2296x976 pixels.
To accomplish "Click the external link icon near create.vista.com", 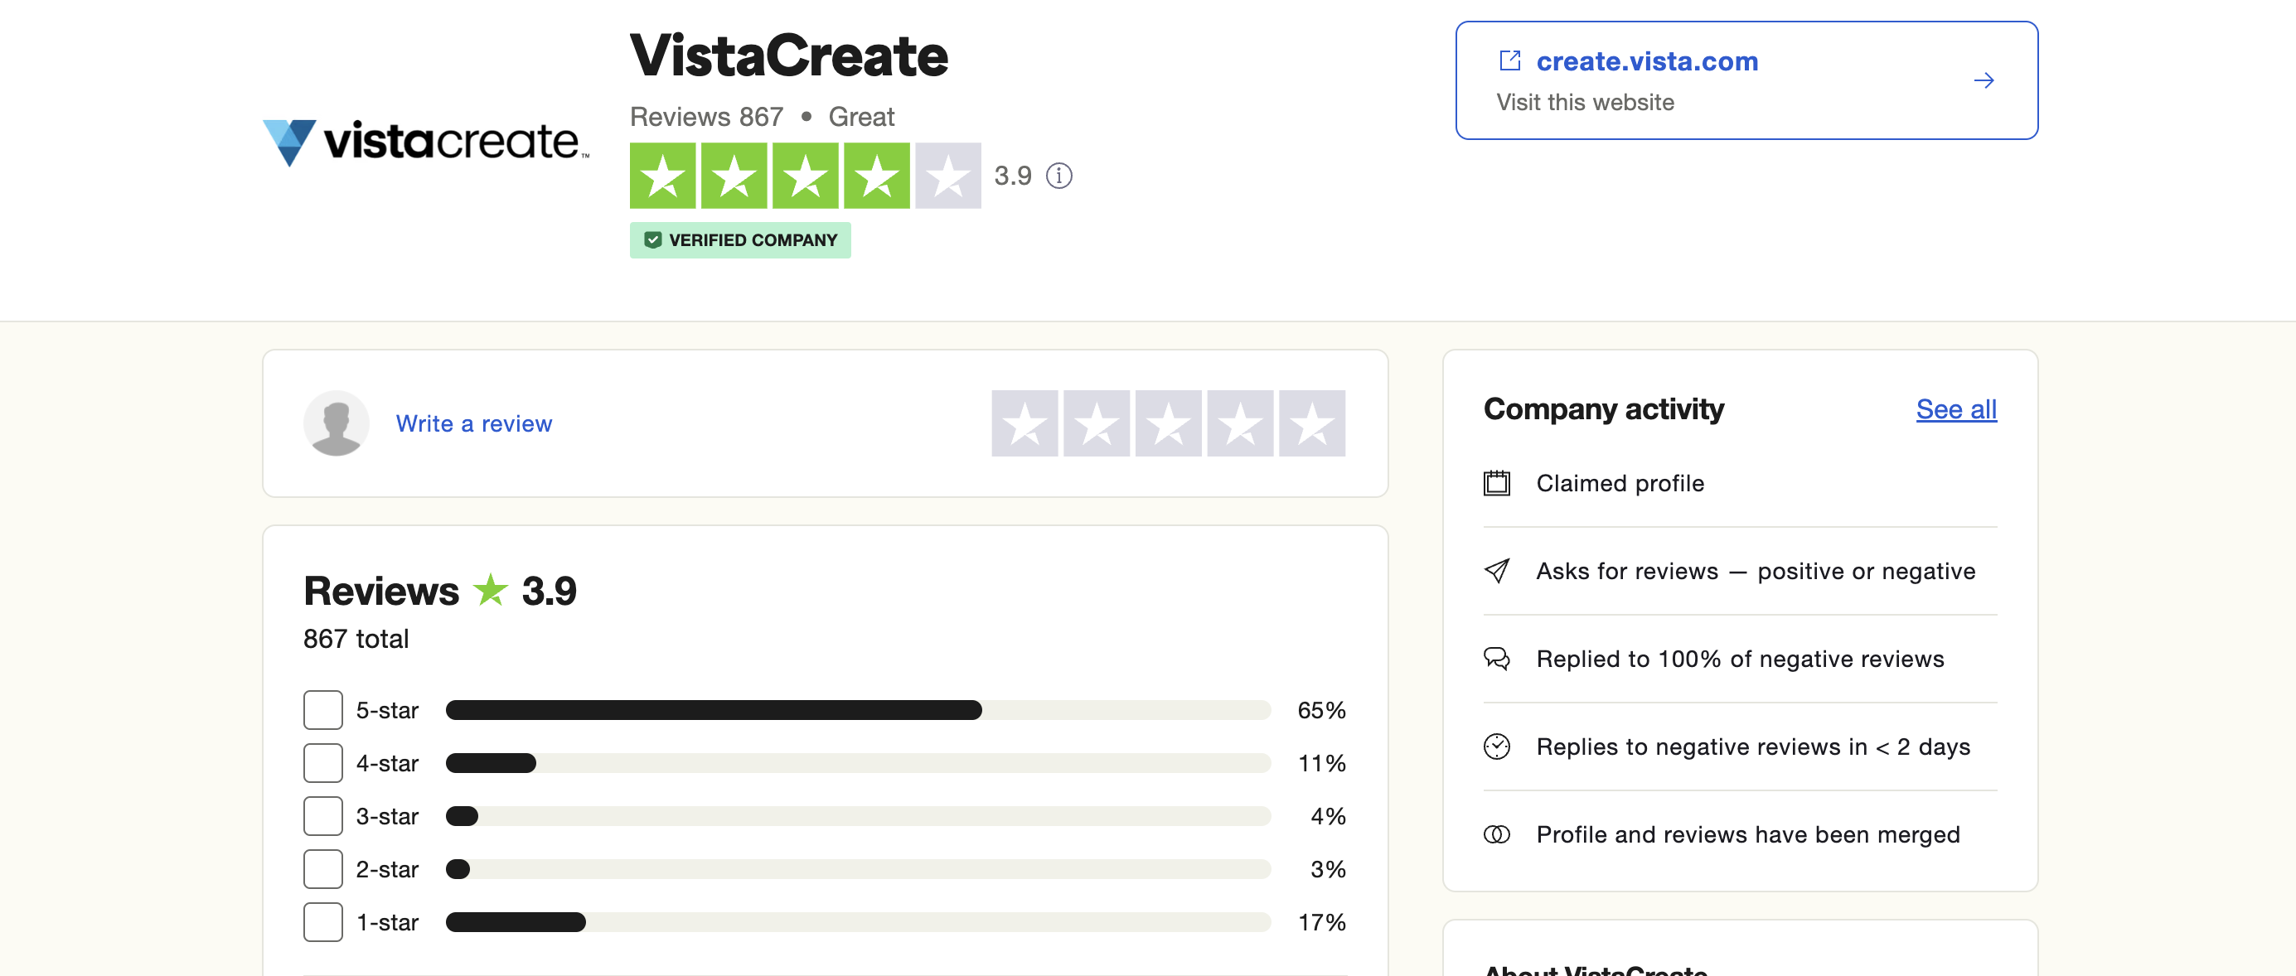I will point(1509,60).
